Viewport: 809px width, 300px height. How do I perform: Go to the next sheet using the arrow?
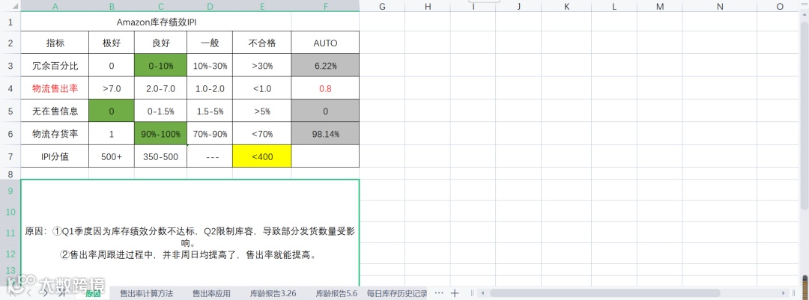coord(46,293)
